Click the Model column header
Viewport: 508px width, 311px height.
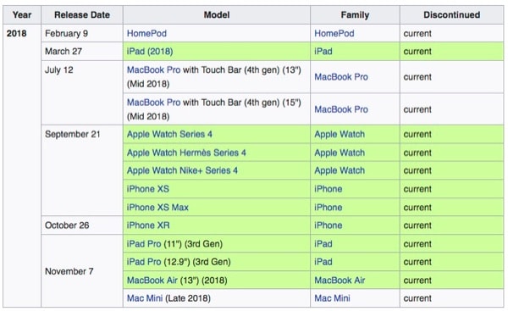coord(217,15)
